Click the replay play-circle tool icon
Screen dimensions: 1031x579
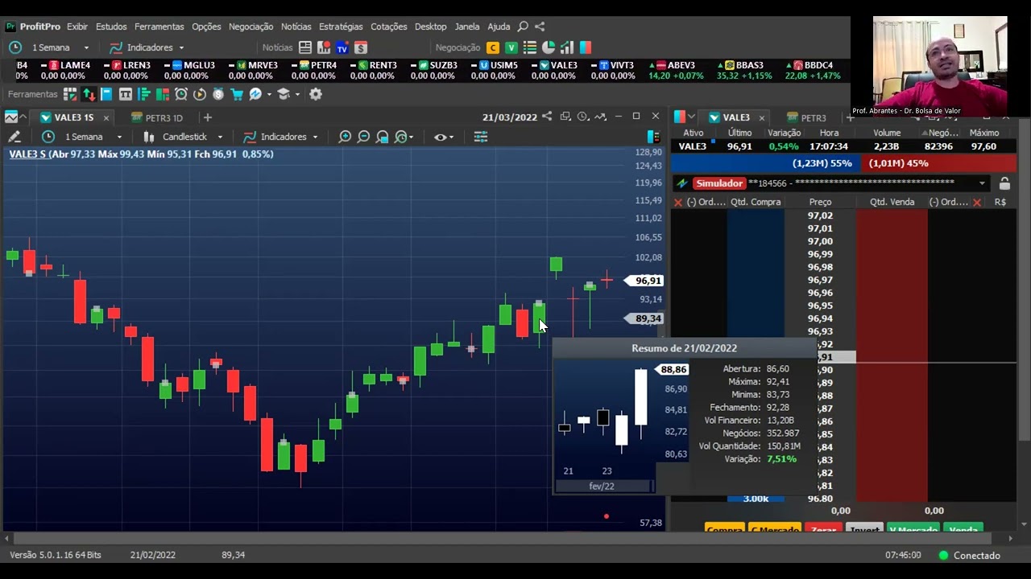coord(200,94)
